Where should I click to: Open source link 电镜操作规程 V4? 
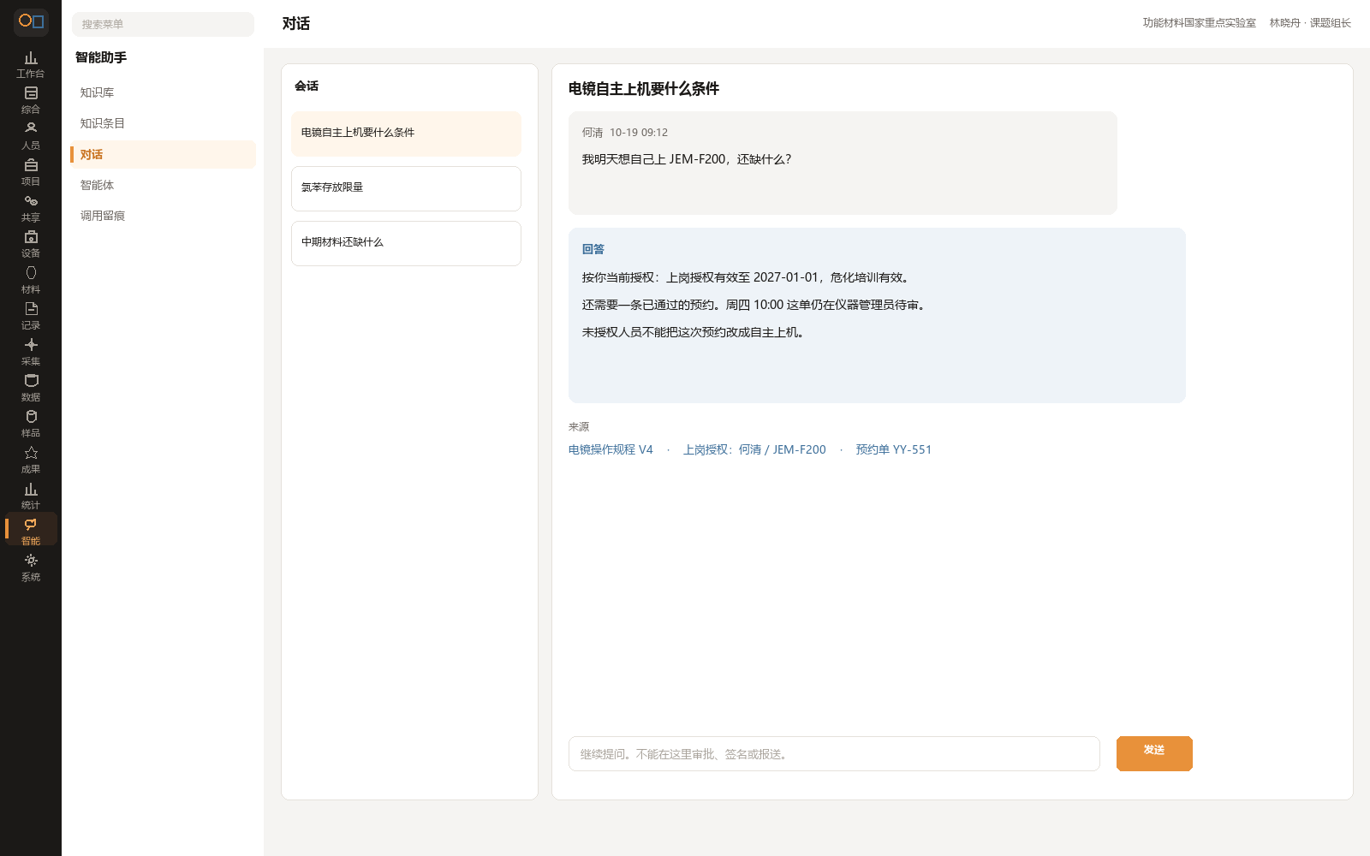pyautogui.click(x=611, y=449)
